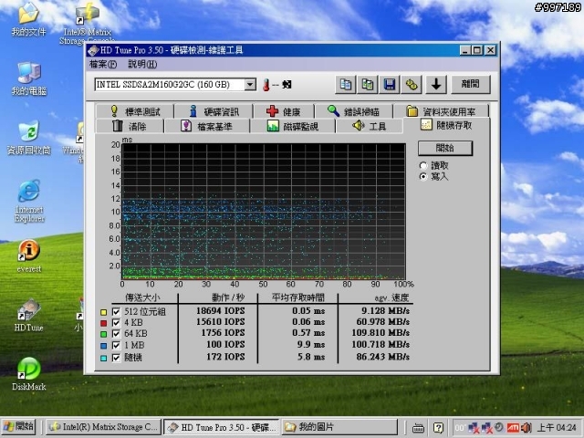Click the cyan 隨機 color swatch
584x438 pixels.
pos(103,358)
